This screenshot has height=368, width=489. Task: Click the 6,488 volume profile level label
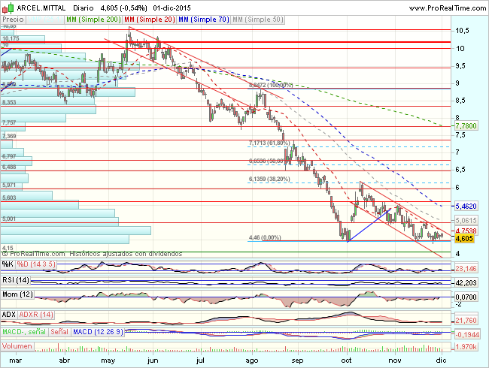click(x=9, y=167)
